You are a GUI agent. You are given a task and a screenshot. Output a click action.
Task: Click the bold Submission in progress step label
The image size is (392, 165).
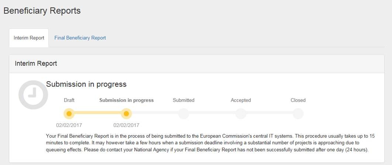click(126, 100)
